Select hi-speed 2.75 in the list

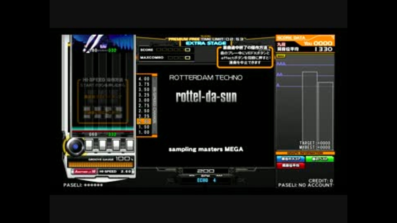144,105
